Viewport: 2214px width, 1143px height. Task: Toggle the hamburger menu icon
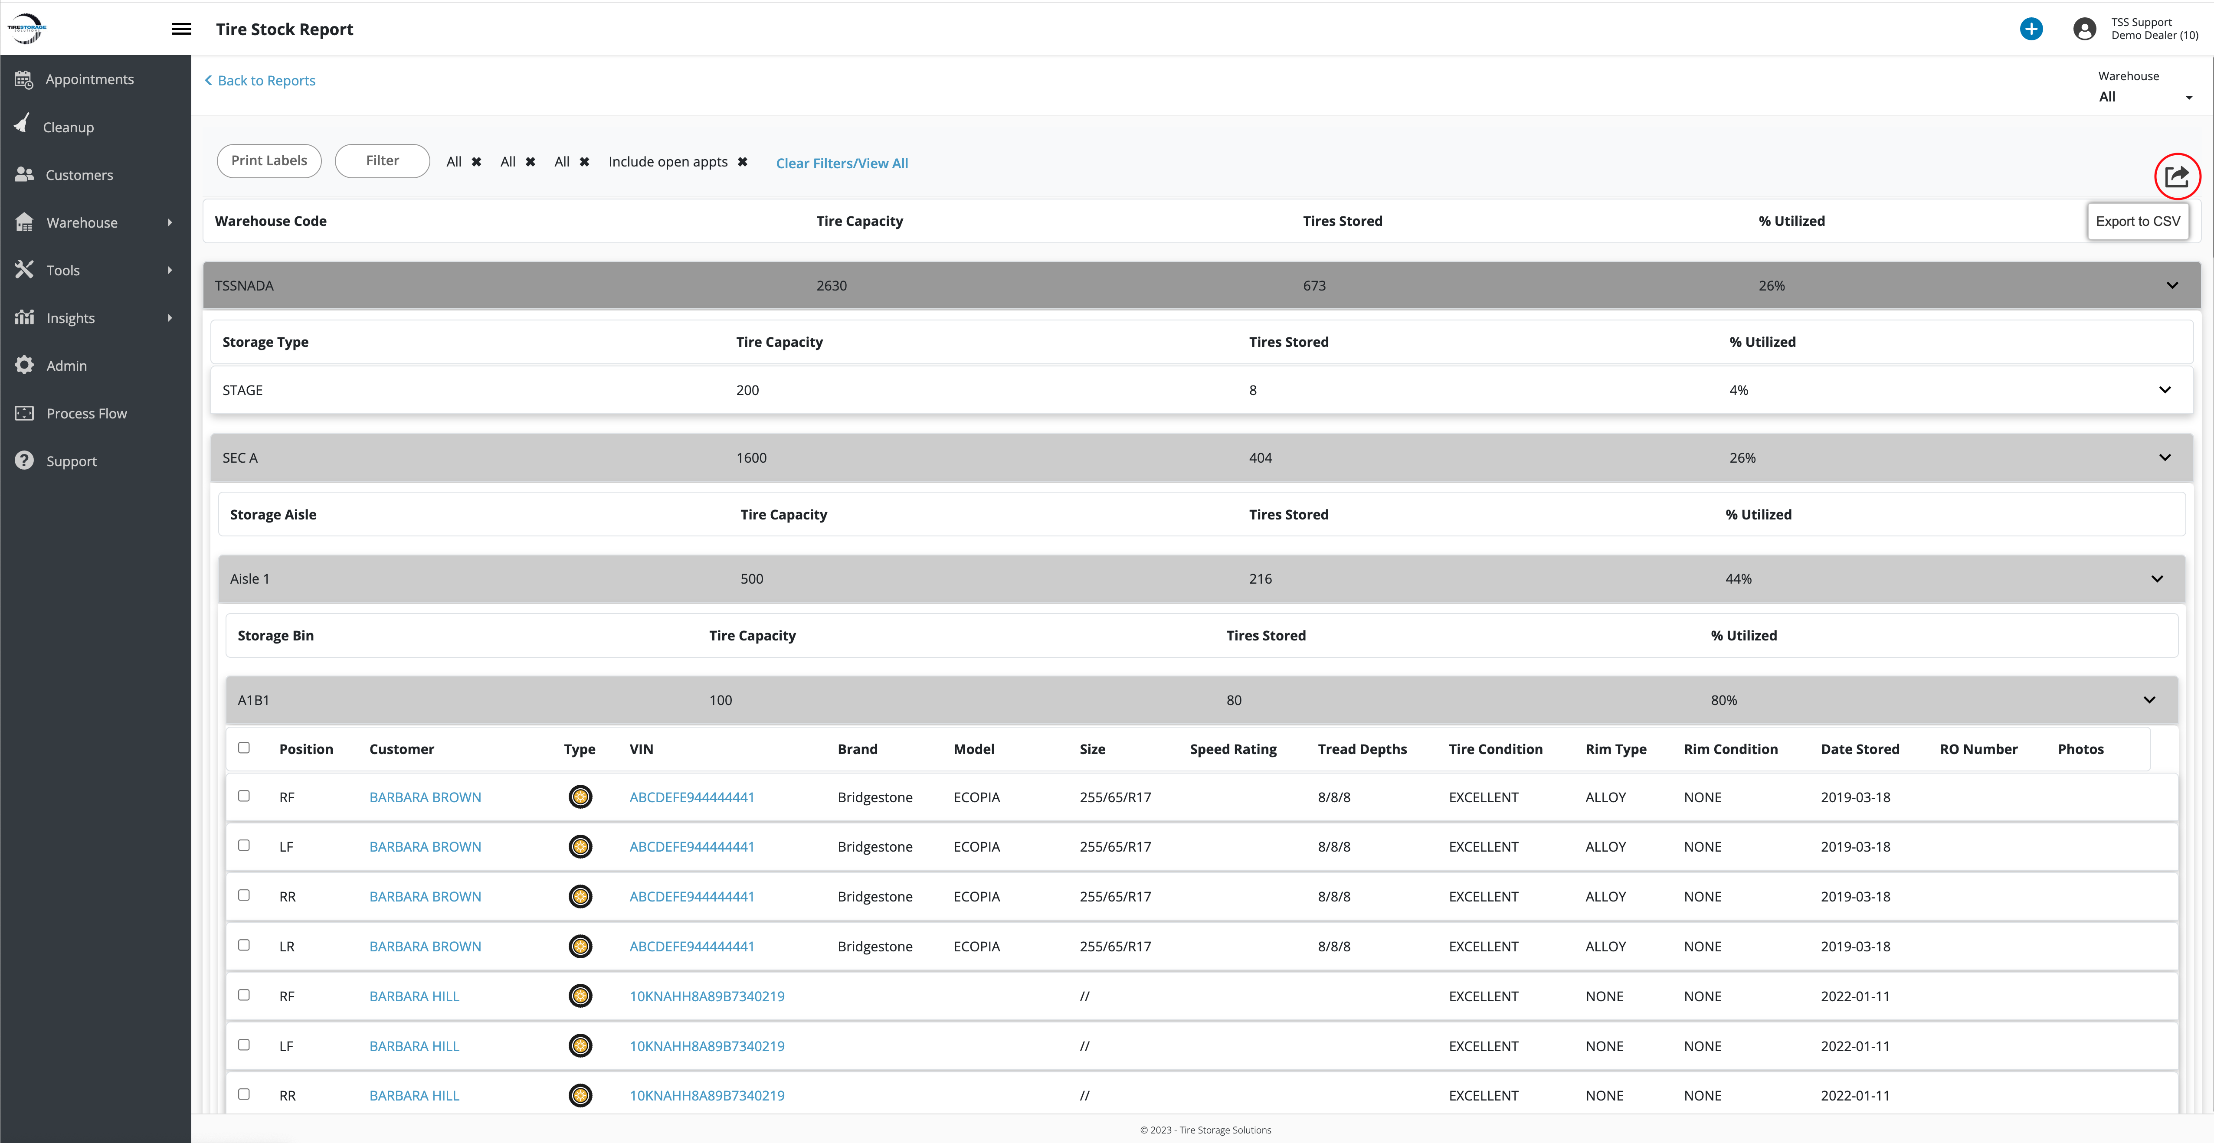pyautogui.click(x=181, y=29)
